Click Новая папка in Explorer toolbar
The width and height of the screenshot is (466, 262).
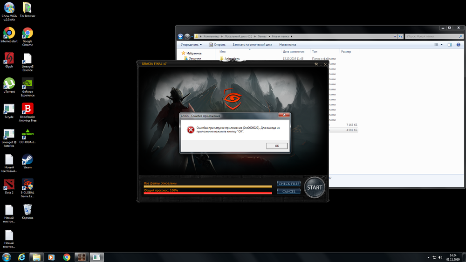288,45
